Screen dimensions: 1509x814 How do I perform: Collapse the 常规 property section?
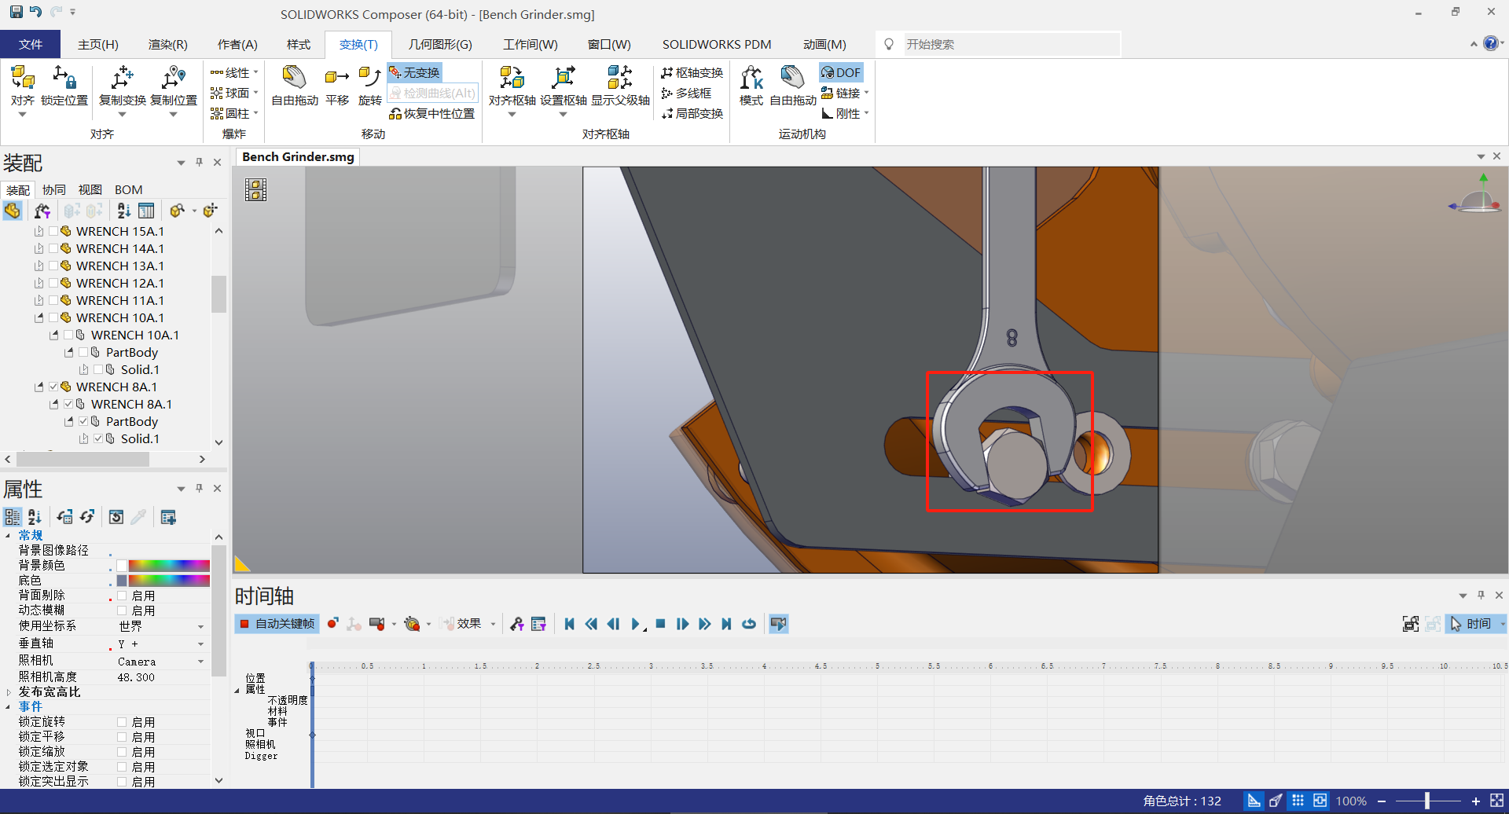click(x=9, y=536)
